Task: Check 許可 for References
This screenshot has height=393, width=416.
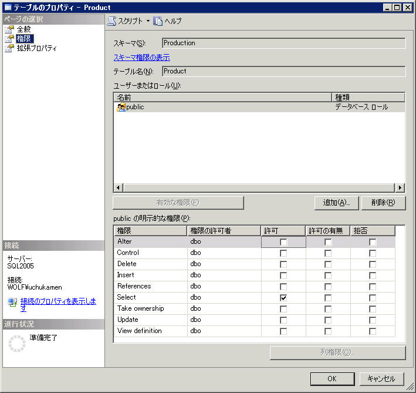Action: 283,287
